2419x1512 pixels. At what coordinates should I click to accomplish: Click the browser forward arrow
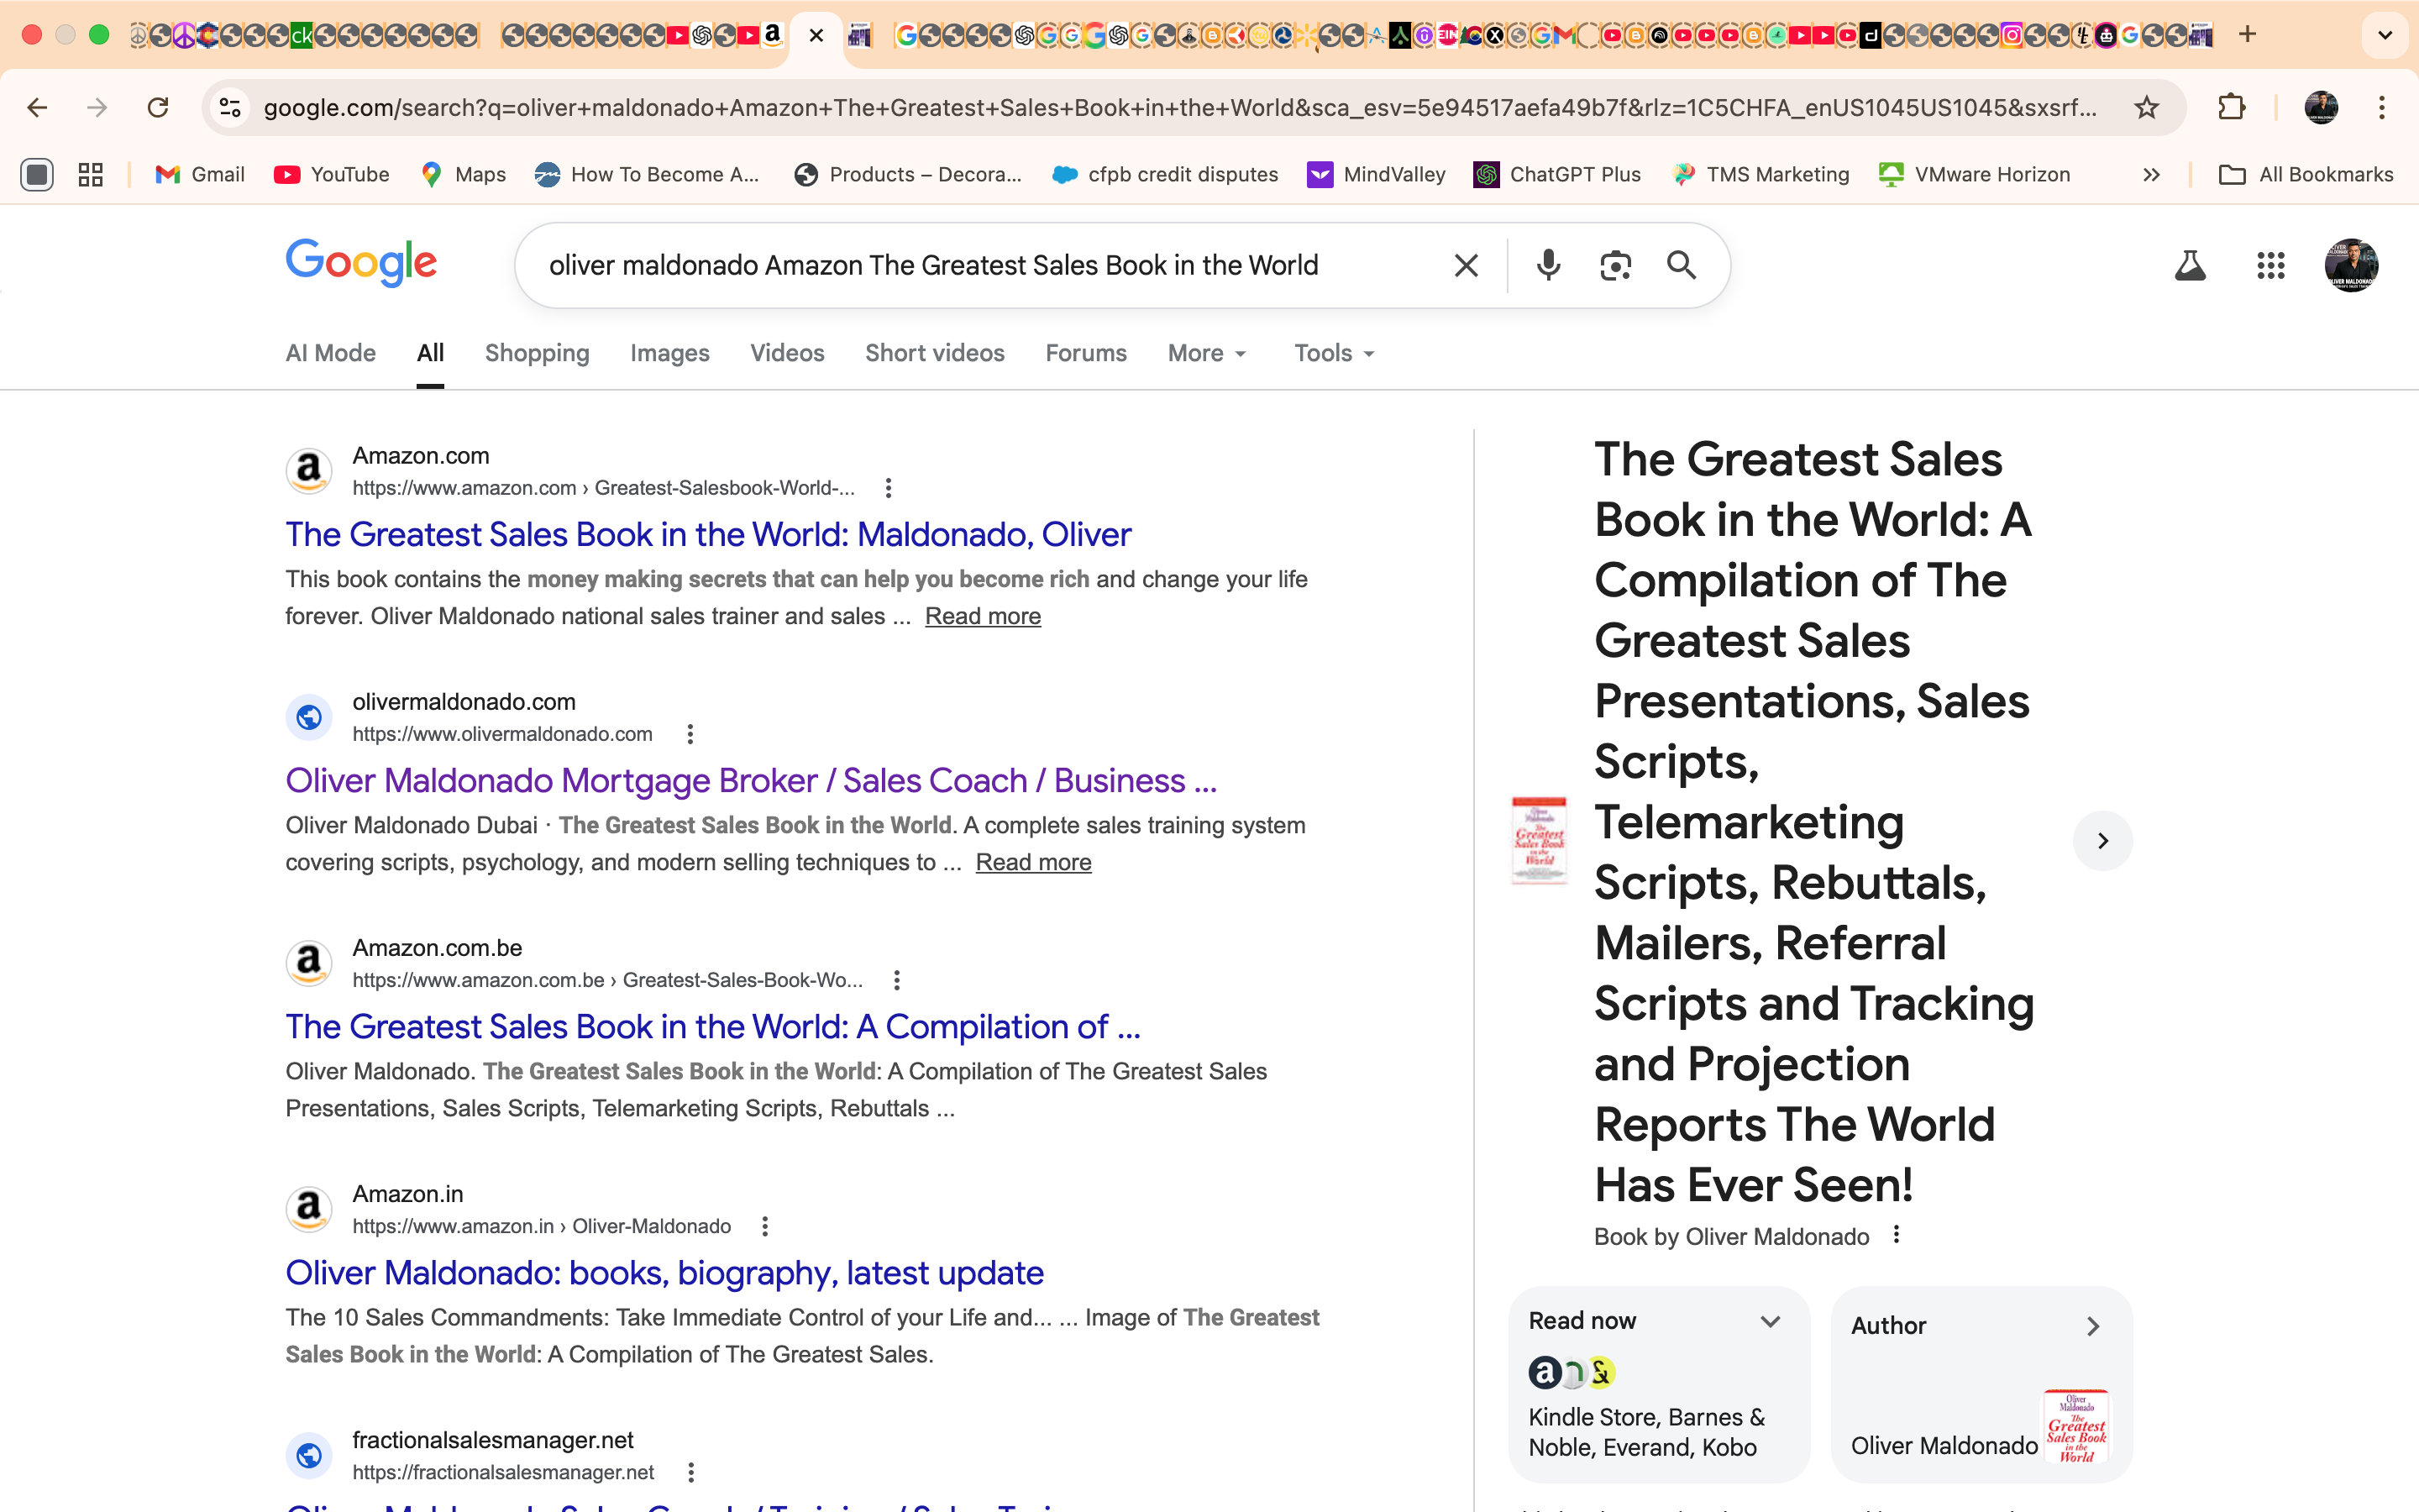coord(97,107)
